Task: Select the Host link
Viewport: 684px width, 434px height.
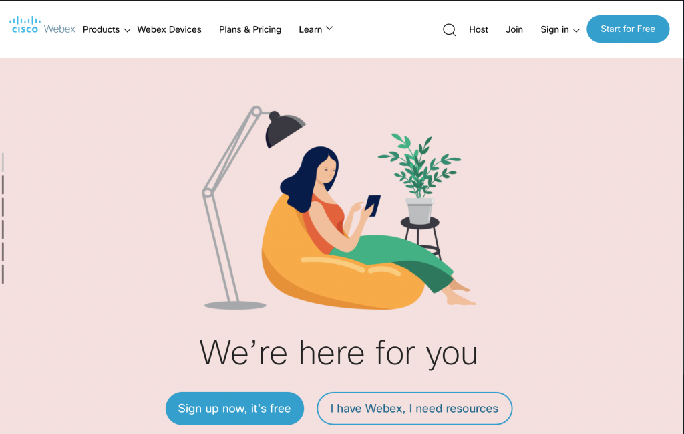Action: (x=478, y=29)
